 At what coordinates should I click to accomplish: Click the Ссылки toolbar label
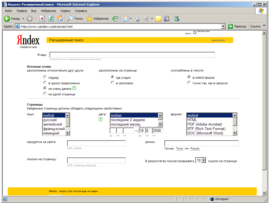click(255, 26)
